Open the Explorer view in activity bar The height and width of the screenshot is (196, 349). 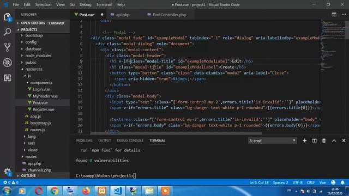click(x=7, y=17)
